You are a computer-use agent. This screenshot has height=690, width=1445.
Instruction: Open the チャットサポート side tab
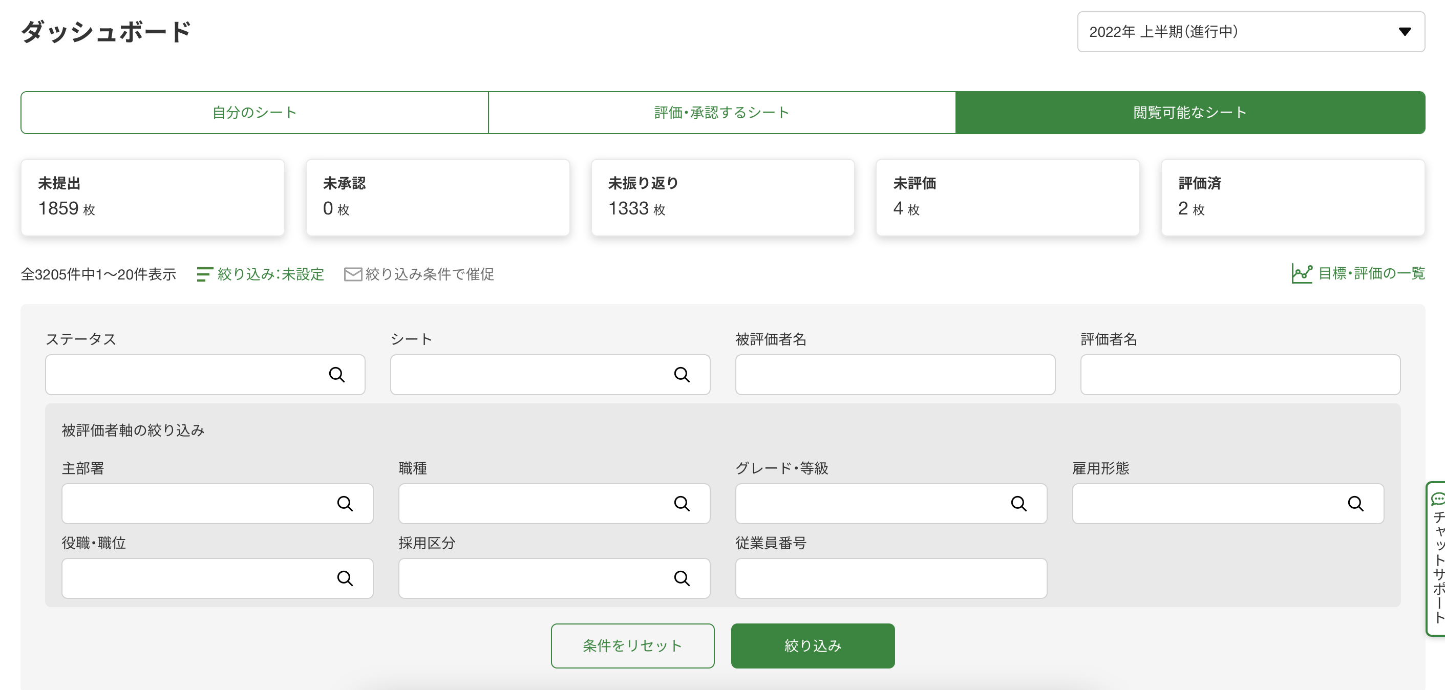click(x=1437, y=559)
